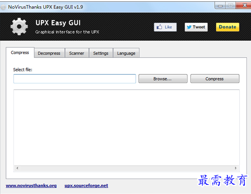Image resolution: width=251 pixels, height=194 pixels.
Task: Click the right arrow of horizontal scrollbar
Action: tap(236, 168)
